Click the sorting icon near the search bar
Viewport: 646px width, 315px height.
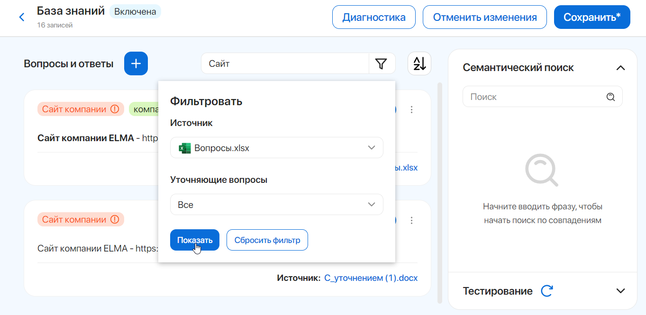(419, 63)
